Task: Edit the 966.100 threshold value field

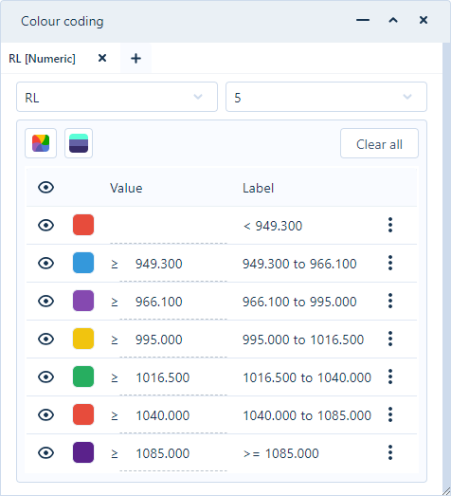Action: tap(173, 302)
